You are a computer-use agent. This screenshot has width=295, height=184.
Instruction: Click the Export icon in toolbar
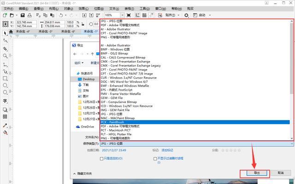91,15
